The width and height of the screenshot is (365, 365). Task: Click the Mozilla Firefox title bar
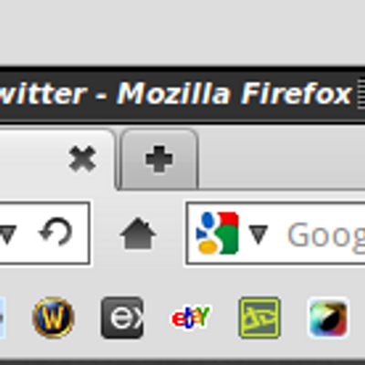click(182, 94)
